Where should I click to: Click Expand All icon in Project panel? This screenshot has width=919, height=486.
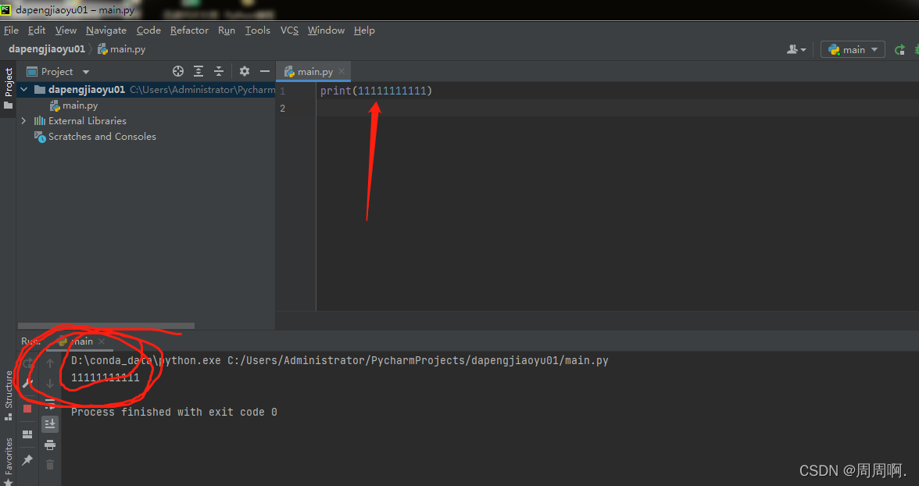tap(198, 72)
